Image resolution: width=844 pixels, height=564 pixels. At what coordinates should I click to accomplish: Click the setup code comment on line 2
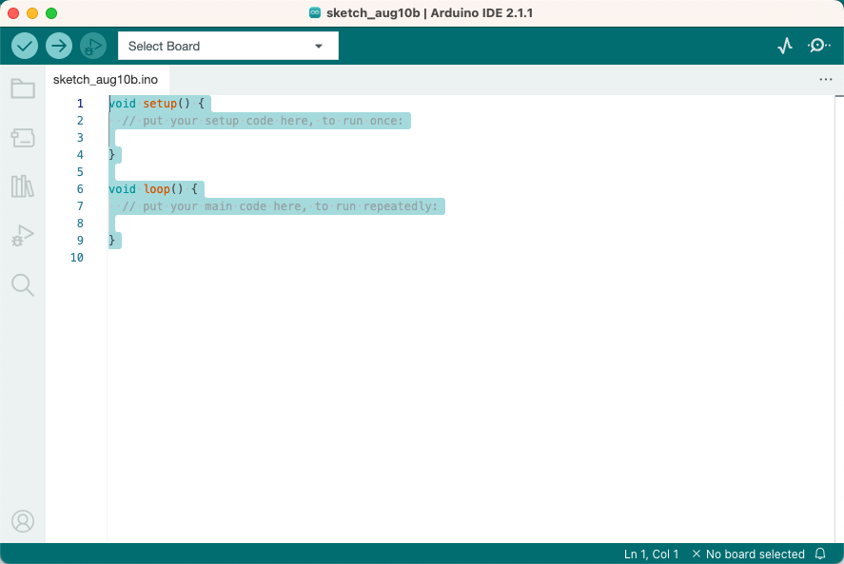pos(263,121)
